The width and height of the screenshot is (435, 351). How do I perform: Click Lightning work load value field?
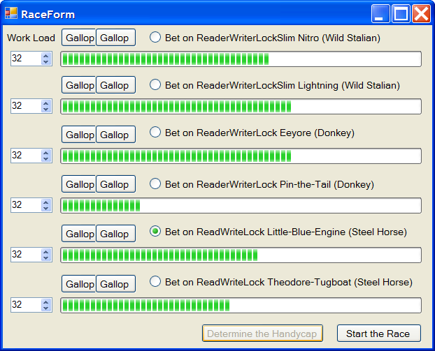(26, 106)
